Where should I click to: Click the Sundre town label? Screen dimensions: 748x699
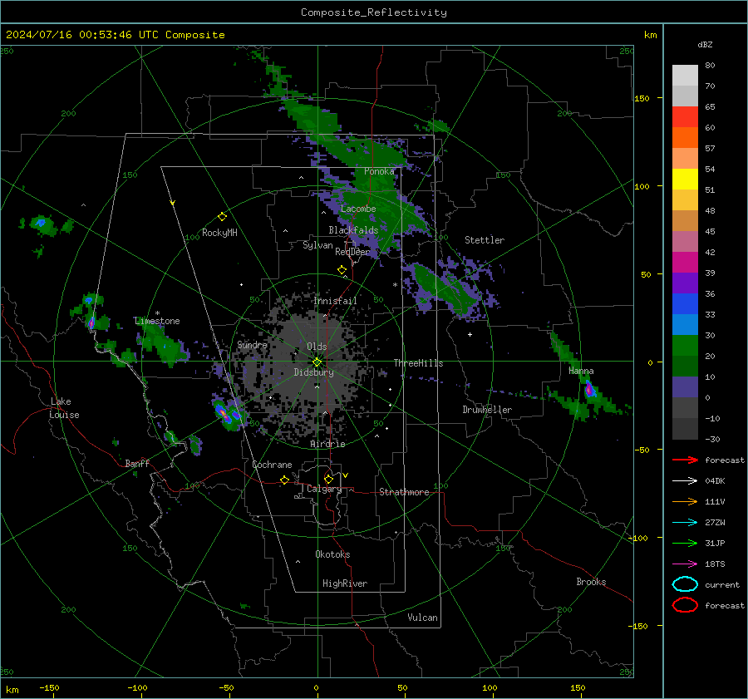tap(253, 345)
